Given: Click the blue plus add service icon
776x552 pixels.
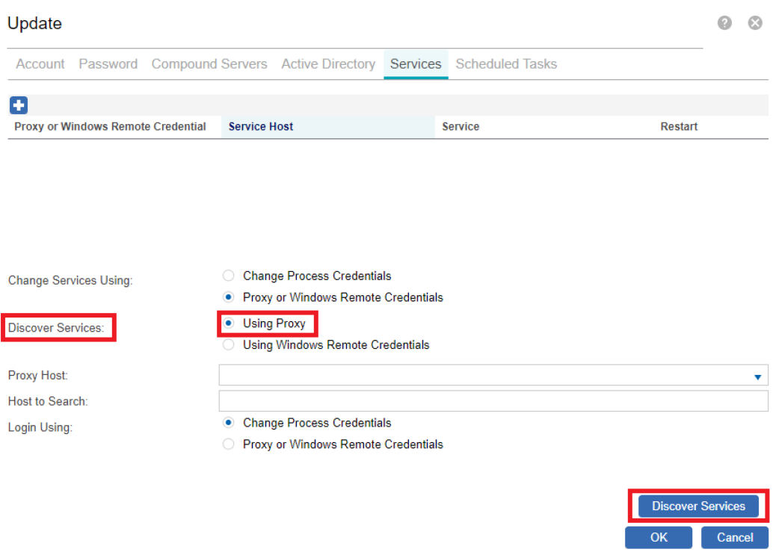Looking at the screenshot, I should [18, 105].
